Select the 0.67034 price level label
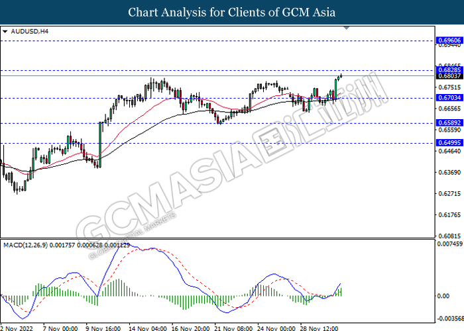464x331 pixels. click(x=449, y=97)
